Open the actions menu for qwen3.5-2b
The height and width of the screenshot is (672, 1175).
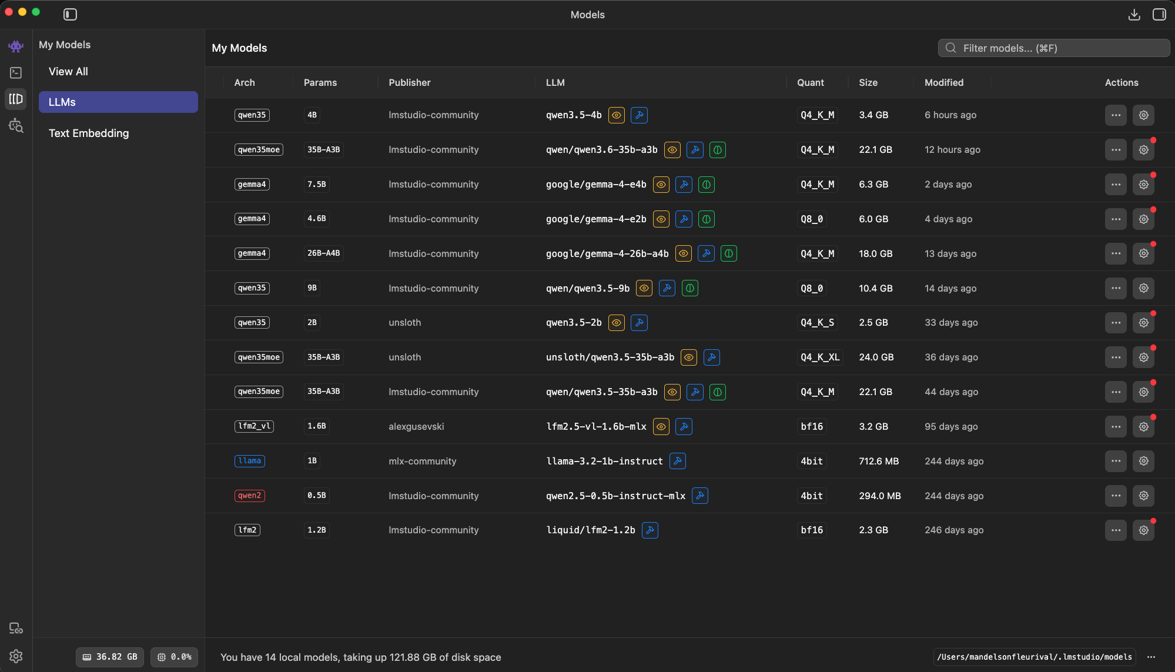pyautogui.click(x=1116, y=322)
